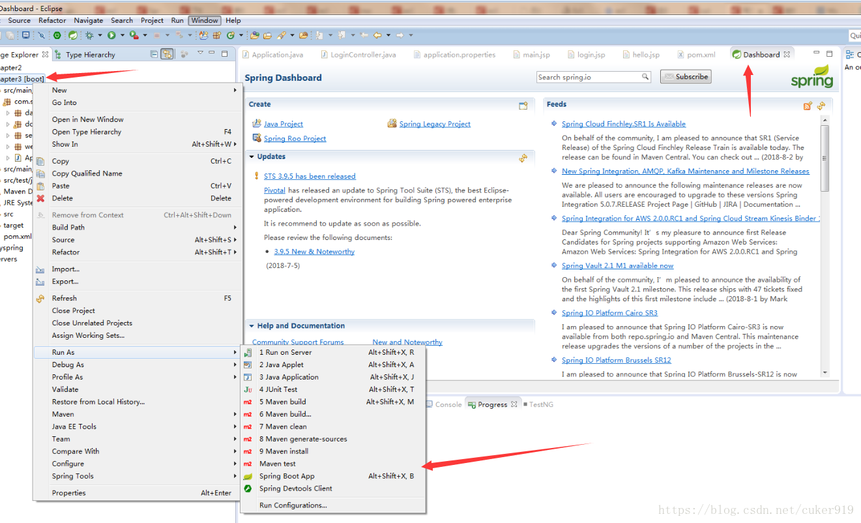Open dropdown arrow next to Run button
Screen dimensions: 861x523
click(122, 35)
